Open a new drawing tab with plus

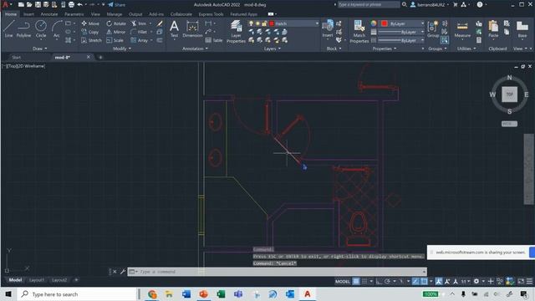(x=100, y=58)
